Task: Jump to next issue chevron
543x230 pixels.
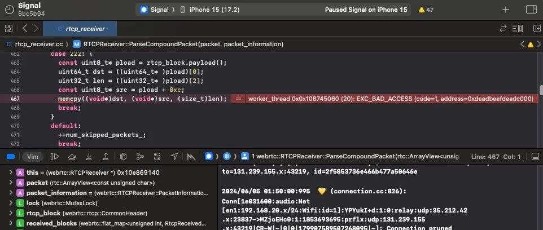Action: coord(539,45)
